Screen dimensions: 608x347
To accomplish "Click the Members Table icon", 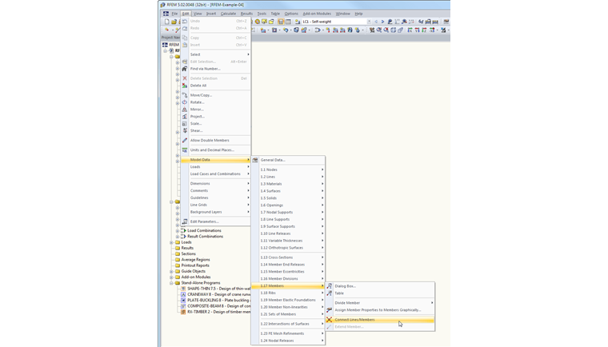I will click(330, 293).
